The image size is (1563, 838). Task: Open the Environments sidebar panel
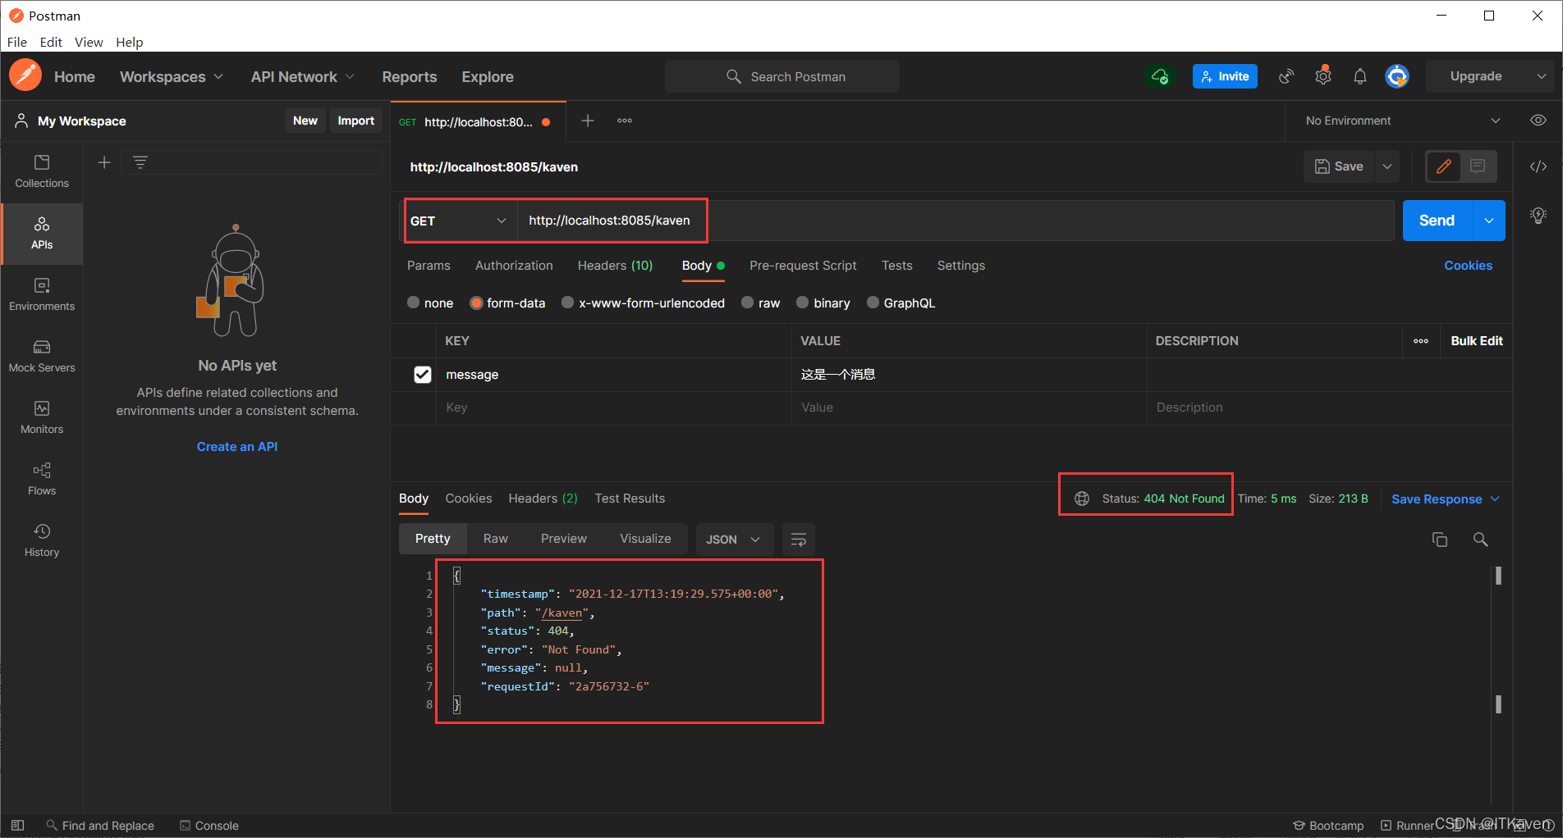(42, 294)
